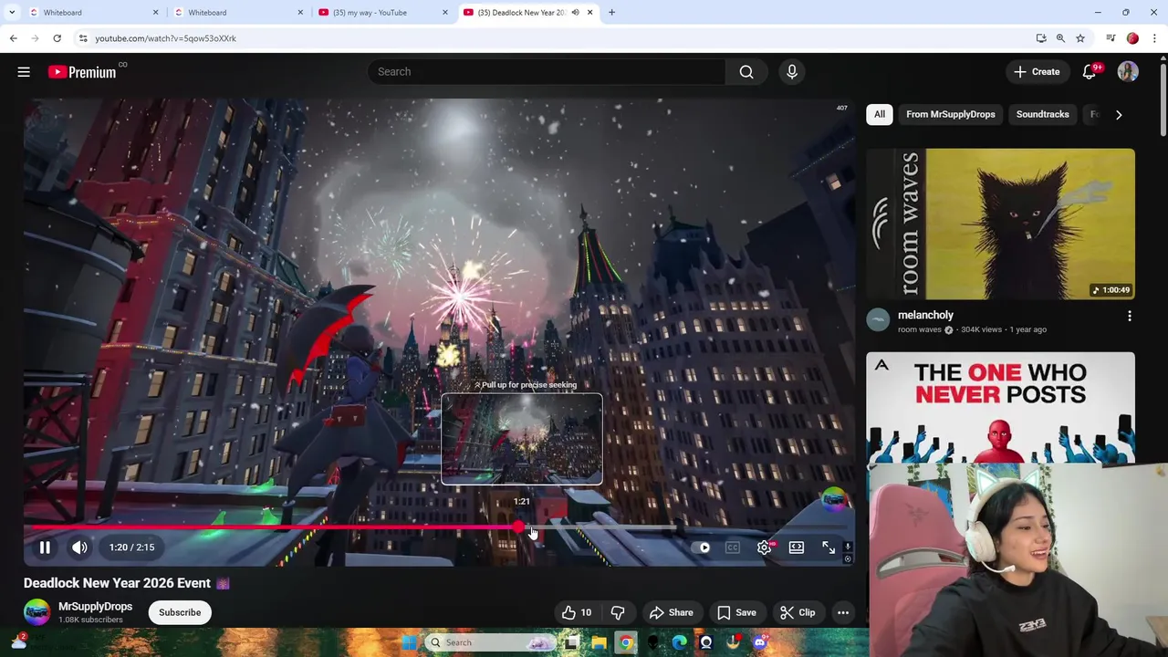Viewport: 1168px width, 657px height.
Task: Open more actions three-dot menu
Action: [x=843, y=612]
